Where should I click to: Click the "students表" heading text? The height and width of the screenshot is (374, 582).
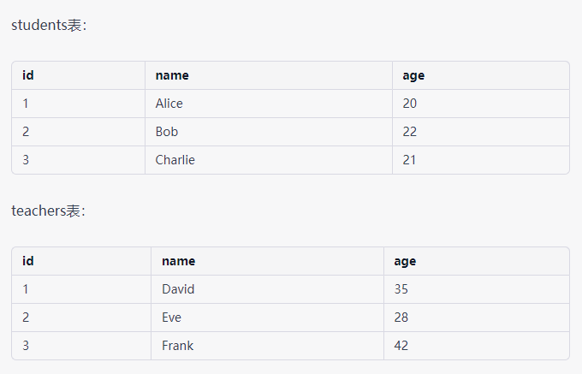coord(48,26)
